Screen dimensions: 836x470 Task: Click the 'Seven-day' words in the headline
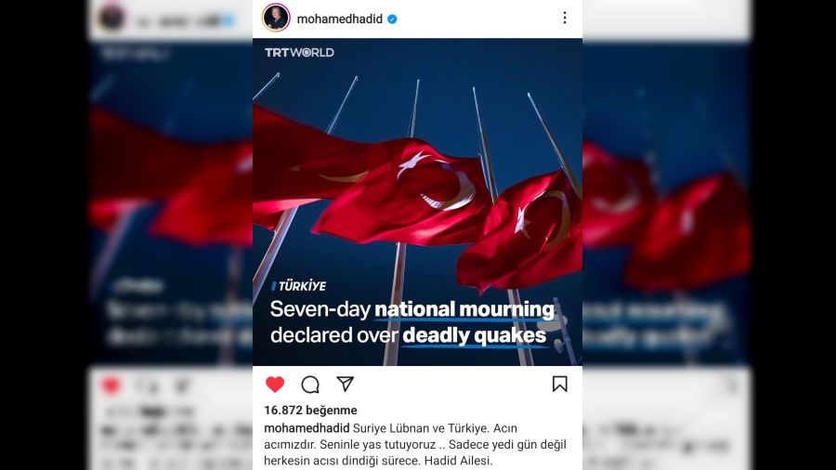click(320, 309)
